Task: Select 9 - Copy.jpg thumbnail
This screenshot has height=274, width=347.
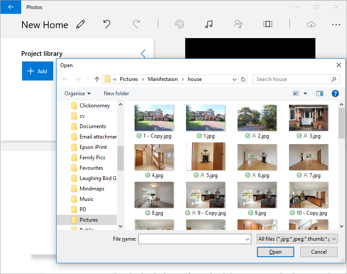Action: tap(206, 195)
